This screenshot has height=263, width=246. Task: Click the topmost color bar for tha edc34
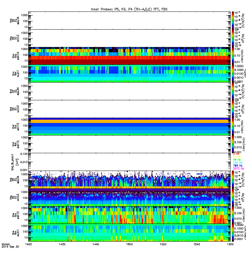pos(233,20)
